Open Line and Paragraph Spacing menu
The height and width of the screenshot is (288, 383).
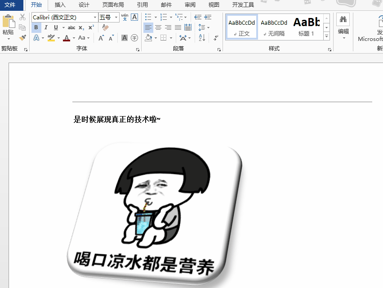point(204,27)
